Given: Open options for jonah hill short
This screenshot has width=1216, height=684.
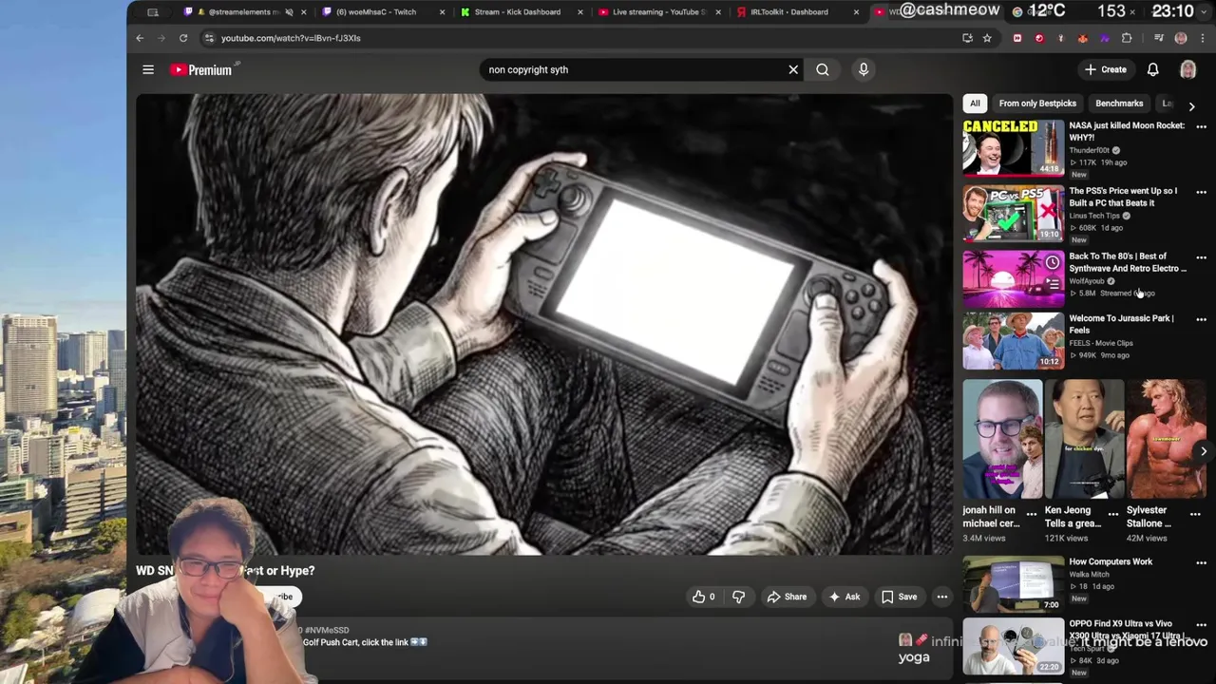Looking at the screenshot, I should pyautogui.click(x=1032, y=514).
